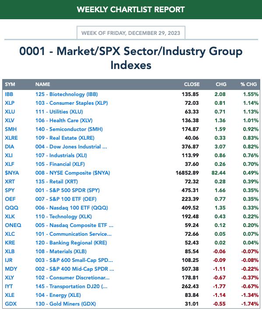The width and height of the screenshot is (262, 310).
Task: Open 109 - Real Estate (XLRE) chart
Action: [x=65, y=138]
